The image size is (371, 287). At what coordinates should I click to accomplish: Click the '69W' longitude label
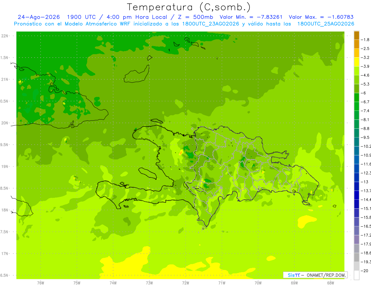click(294, 283)
